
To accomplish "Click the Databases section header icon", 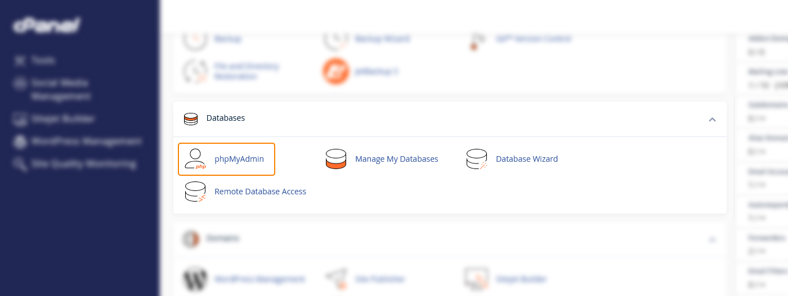I will point(191,119).
